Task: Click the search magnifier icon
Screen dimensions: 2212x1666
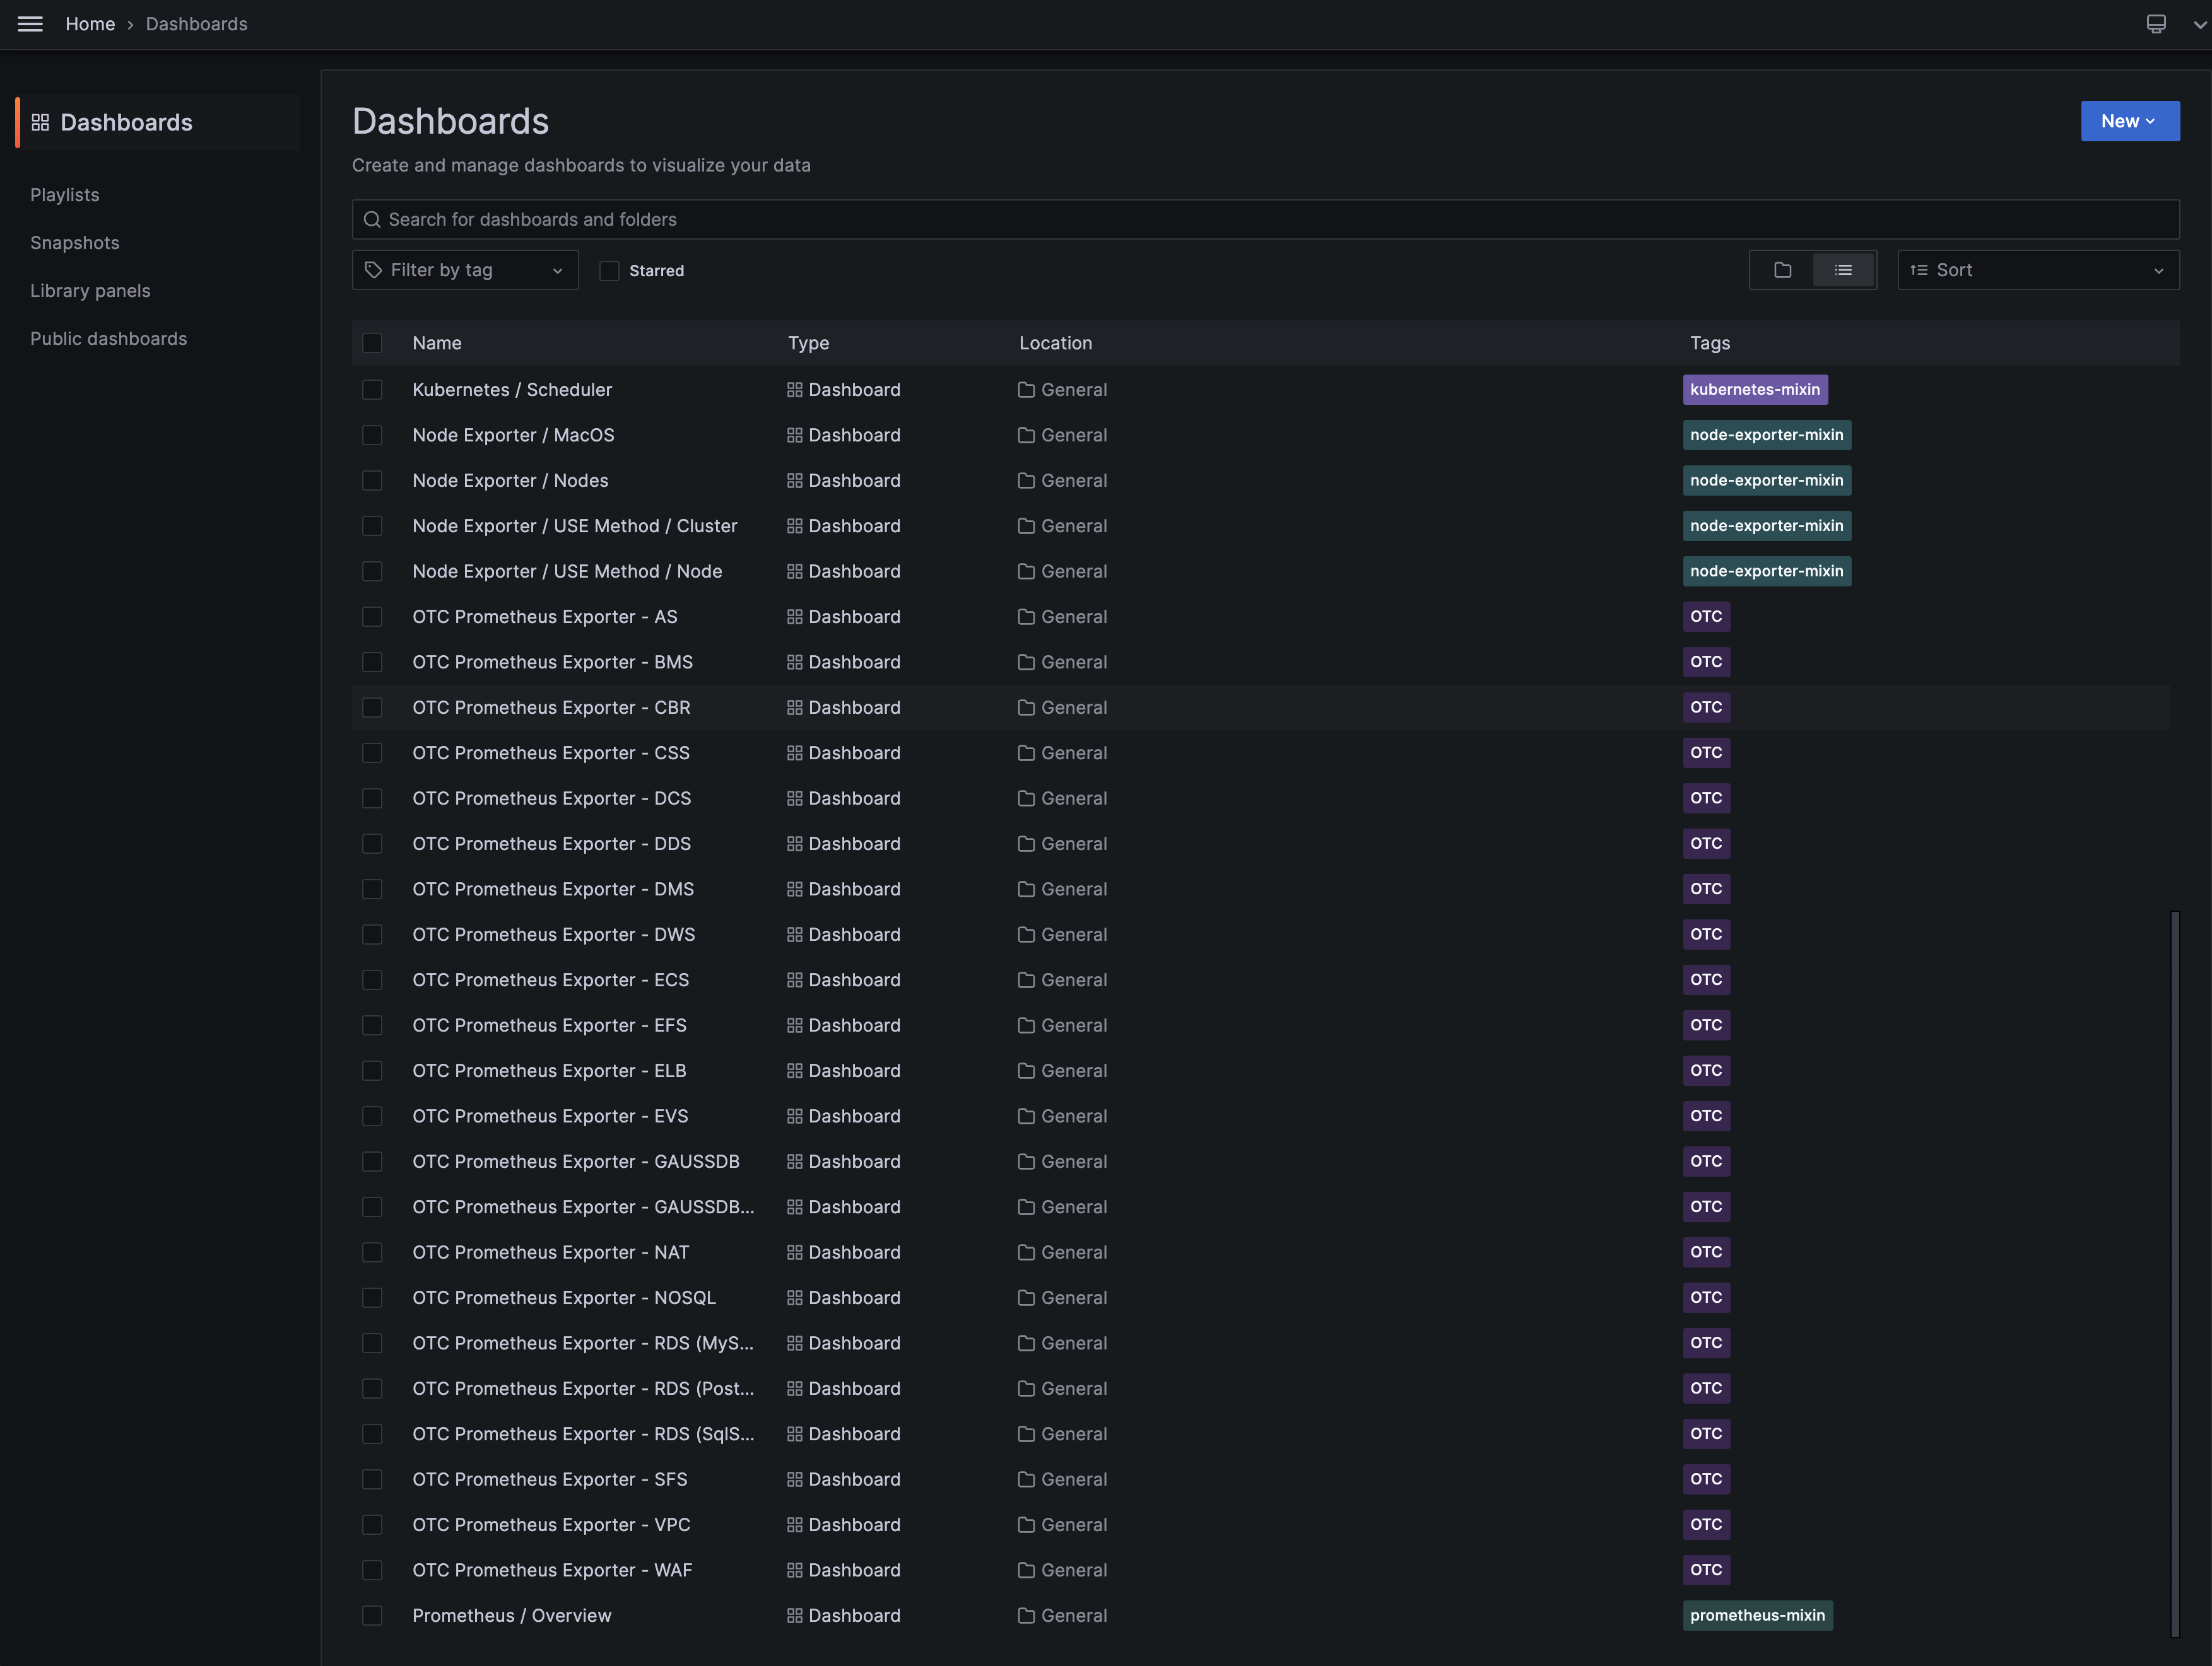Action: pos(372,219)
